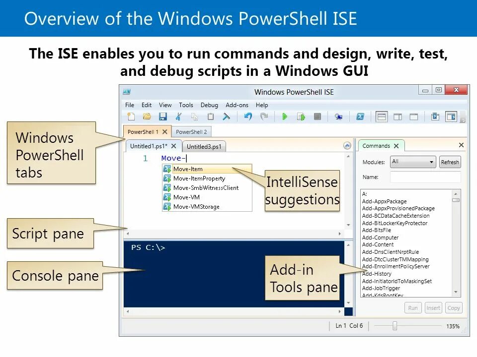
Task: Click the Name input field
Action: pos(425,177)
